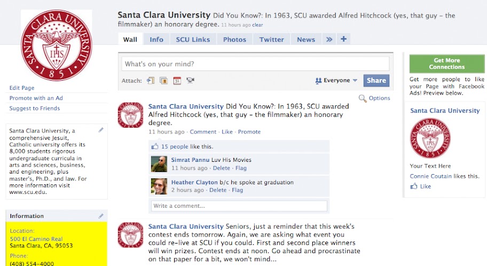Click thumbs-up Like icon in ad preview

point(414,186)
